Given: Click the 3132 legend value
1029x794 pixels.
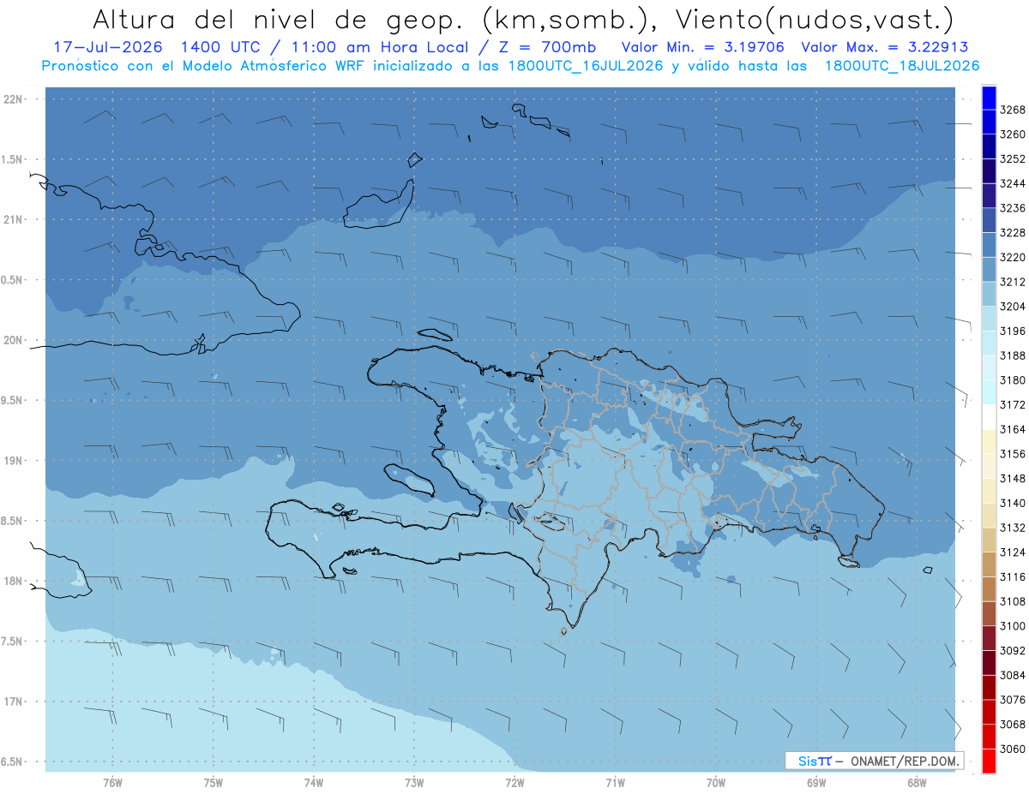Looking at the screenshot, I should (1013, 528).
